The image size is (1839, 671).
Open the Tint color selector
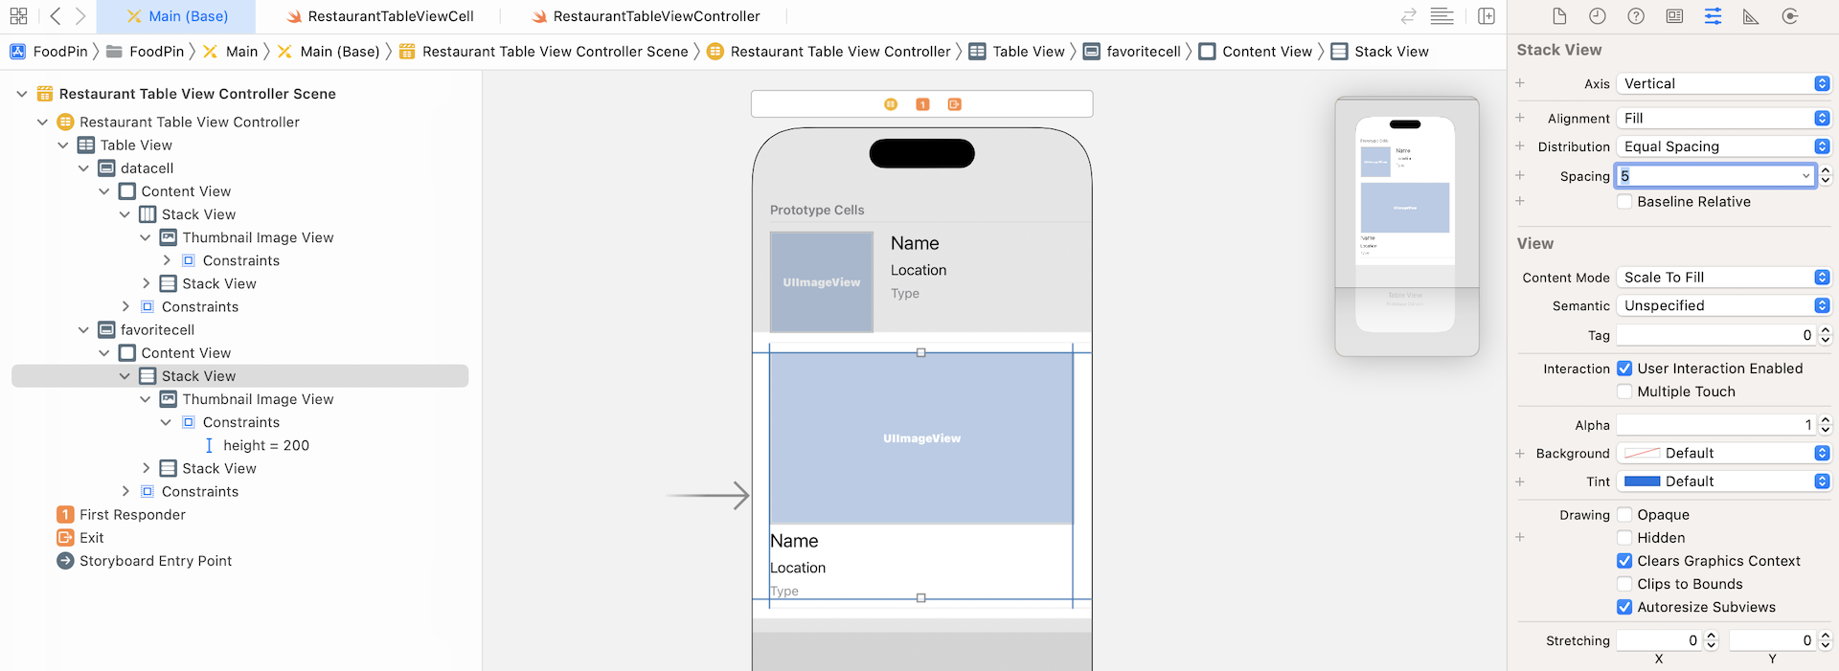(1723, 481)
